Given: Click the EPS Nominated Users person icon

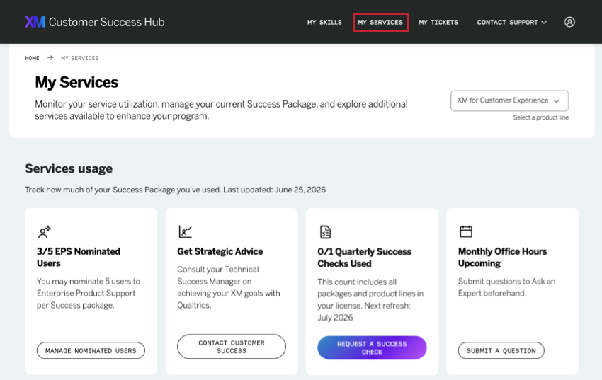Looking at the screenshot, I should (45, 231).
